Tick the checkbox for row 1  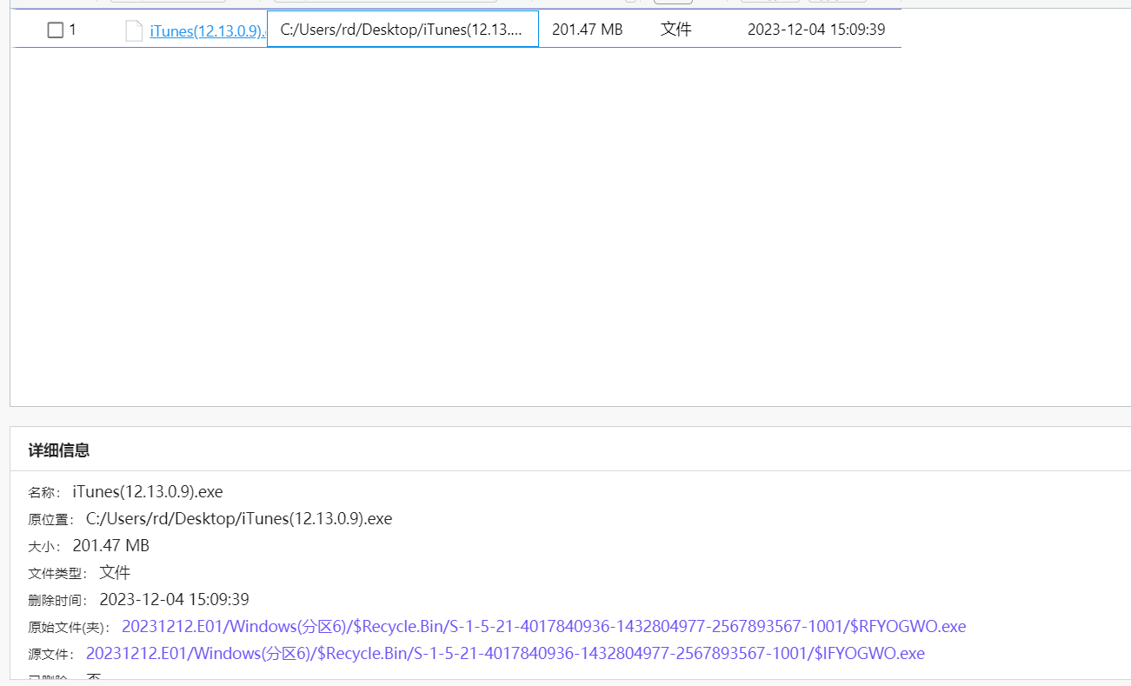[x=56, y=30]
